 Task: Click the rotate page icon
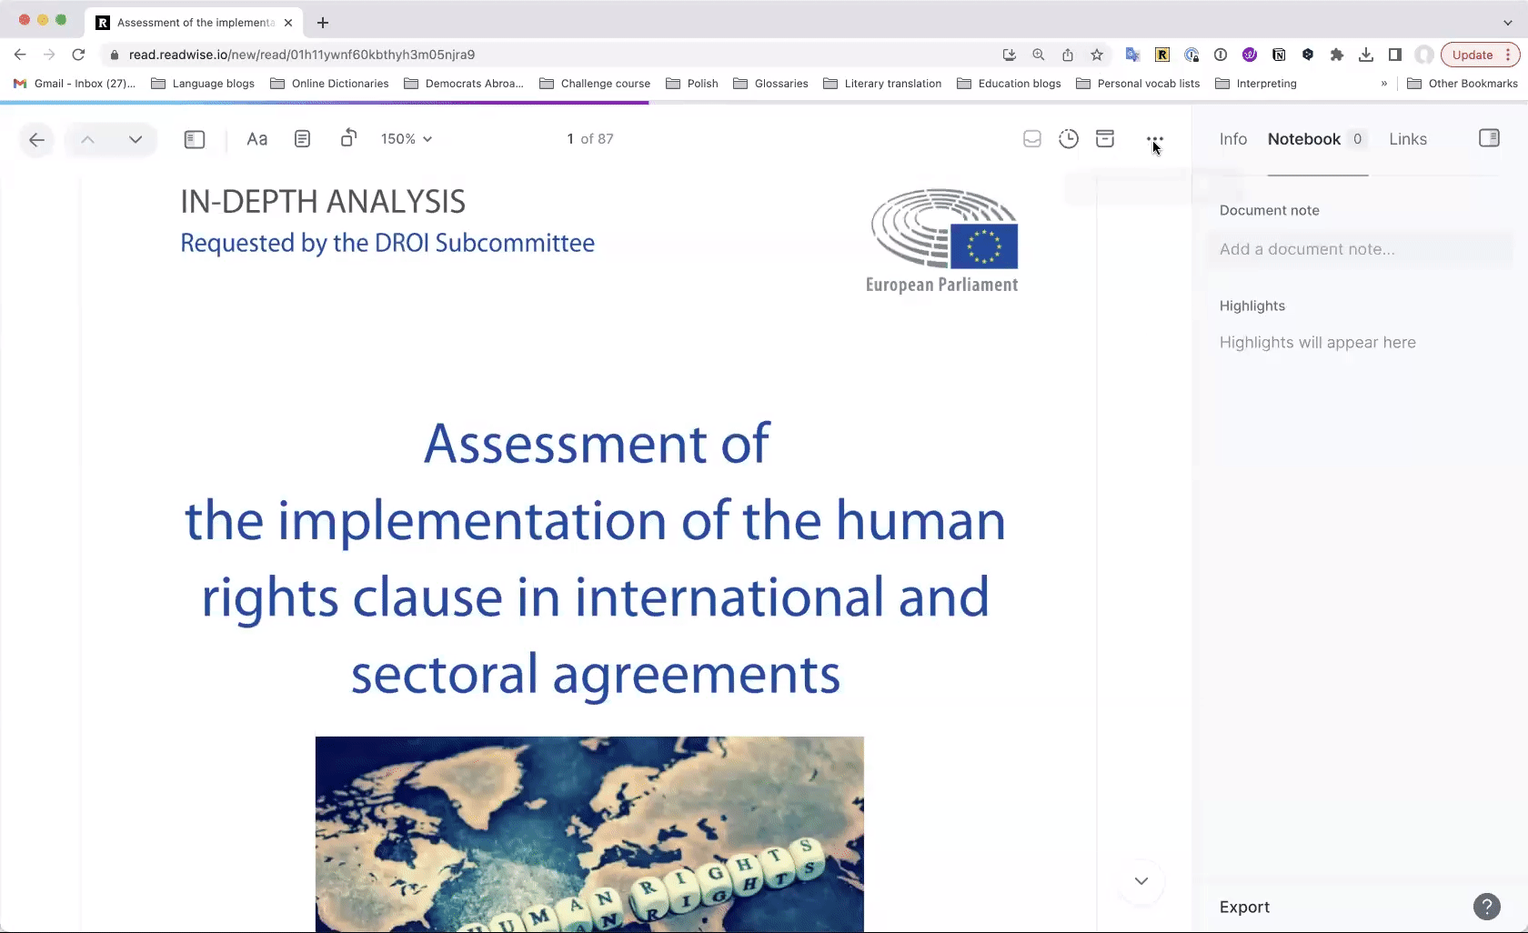348,138
